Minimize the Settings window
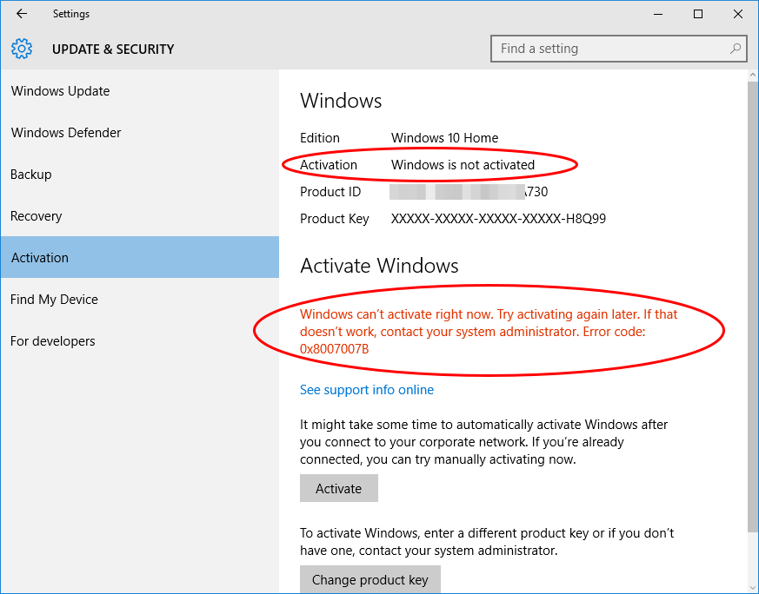The image size is (759, 594). (658, 14)
